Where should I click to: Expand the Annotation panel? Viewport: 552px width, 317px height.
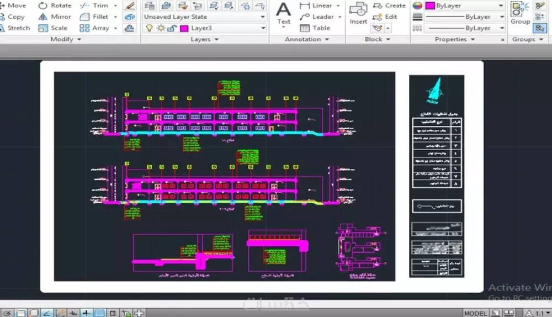click(306, 40)
